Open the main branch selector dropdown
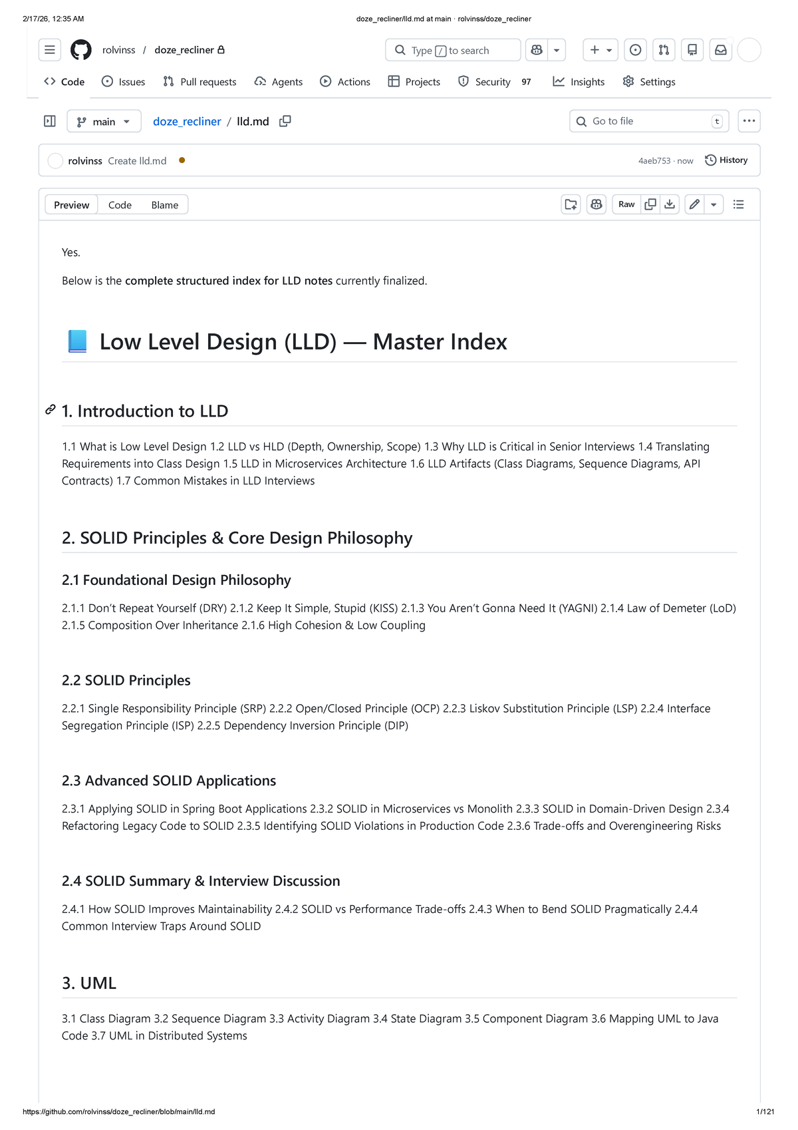The image size is (798, 1130). tap(104, 121)
